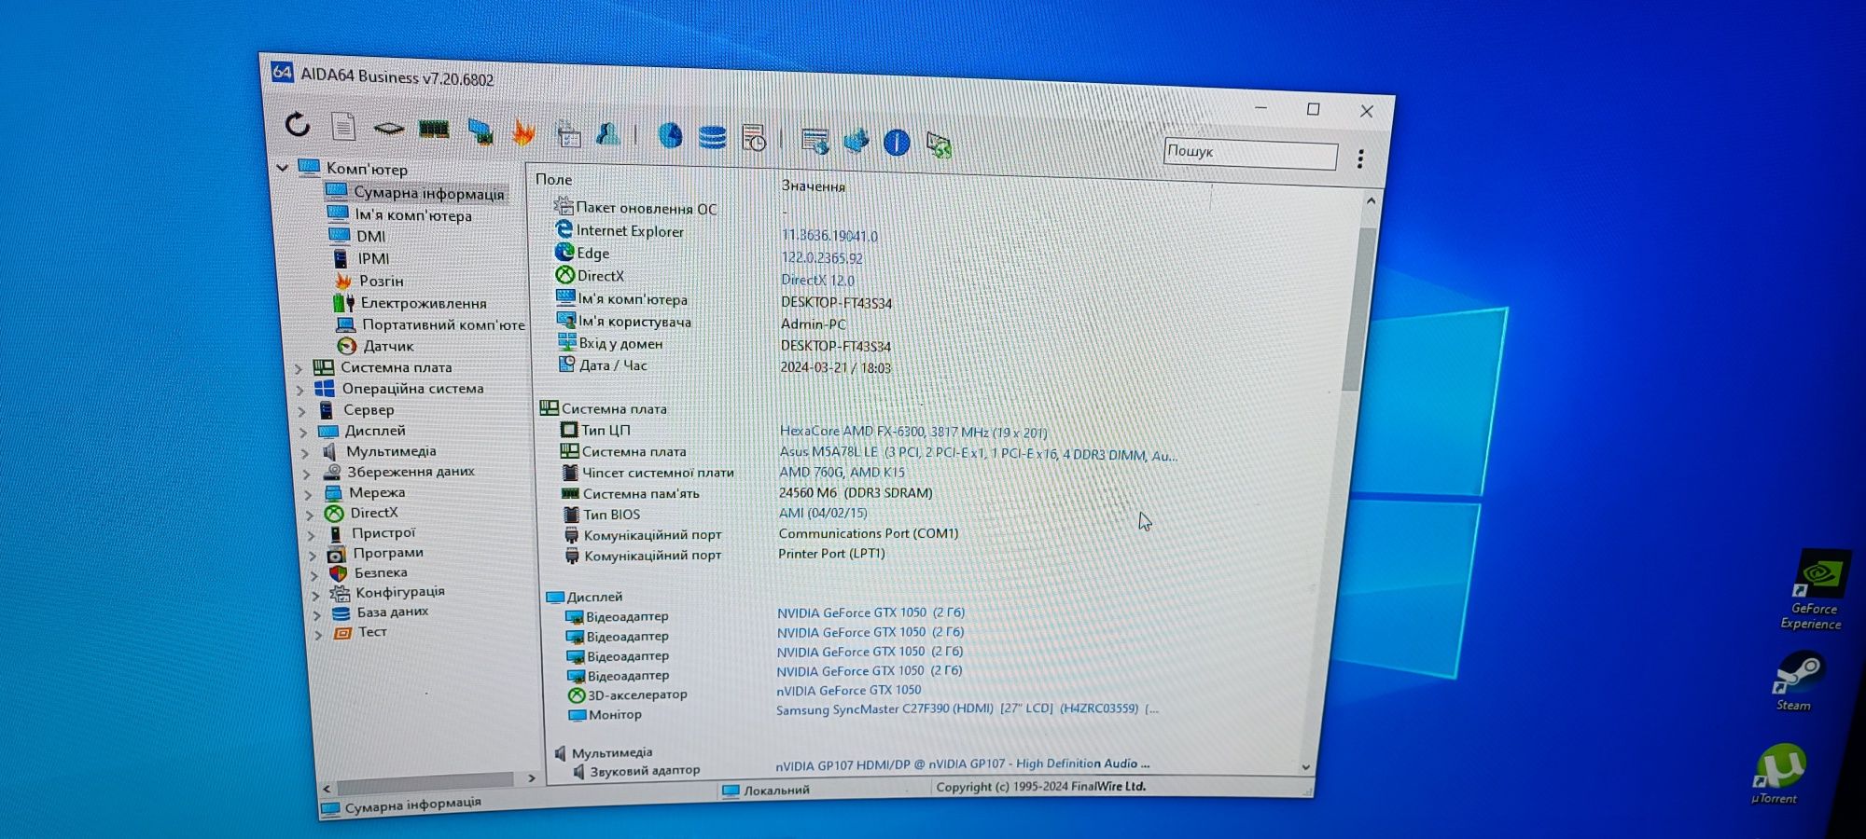1866x839 pixels.
Task: Select the Пристрої tree item
Action: click(x=383, y=533)
